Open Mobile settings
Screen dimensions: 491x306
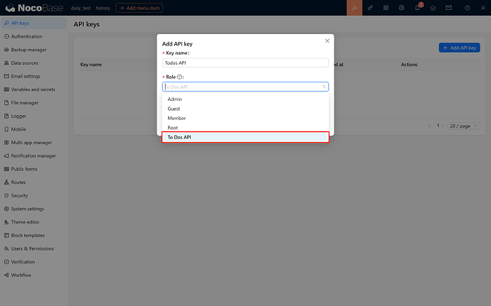point(34,129)
